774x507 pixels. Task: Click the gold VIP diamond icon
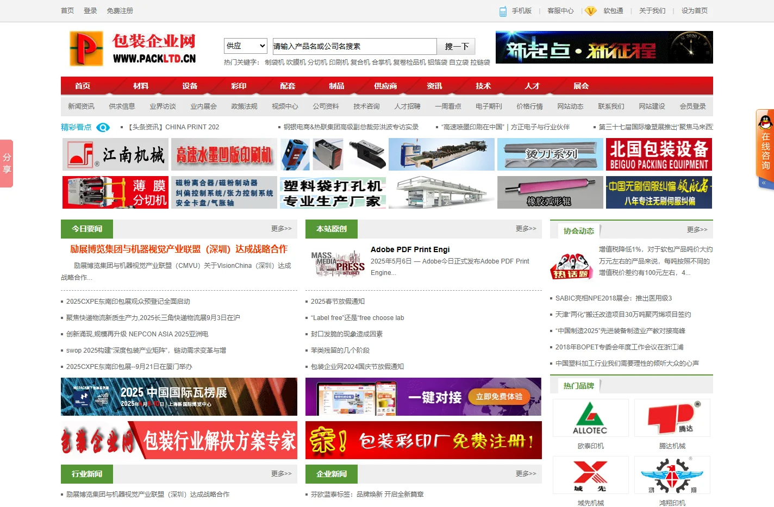pyautogui.click(x=590, y=11)
